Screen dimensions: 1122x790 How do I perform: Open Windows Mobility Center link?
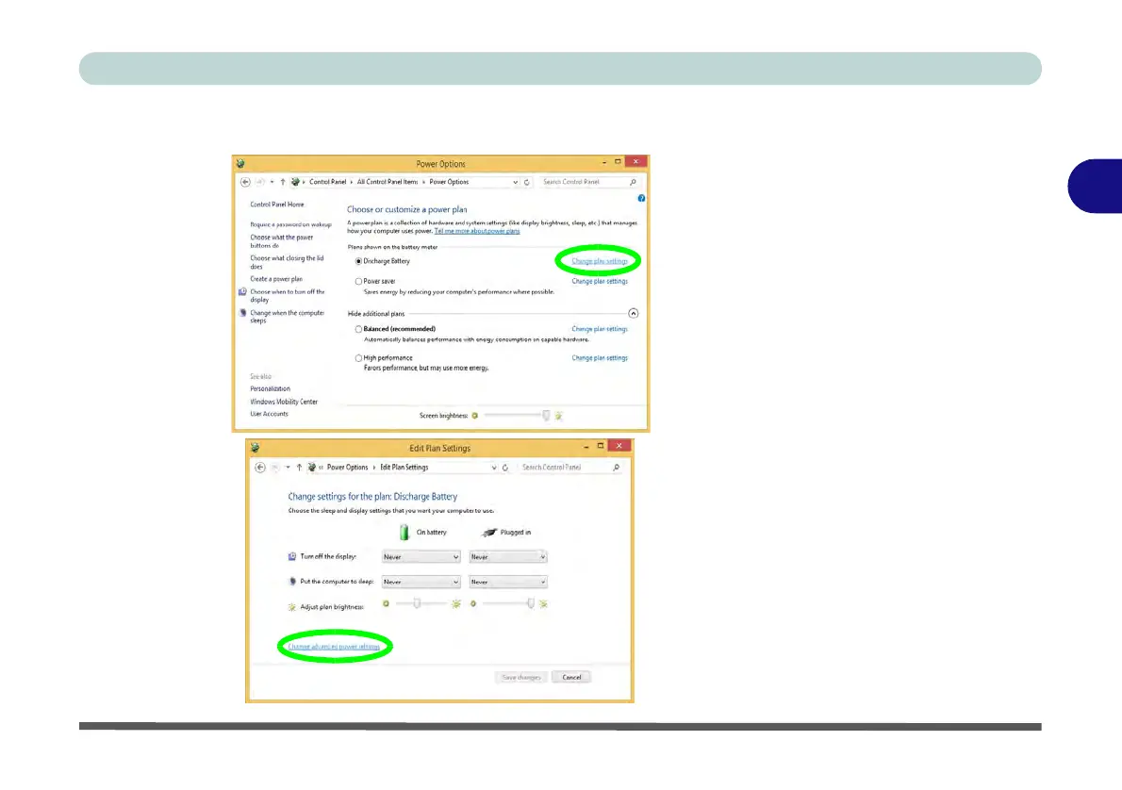284,403
